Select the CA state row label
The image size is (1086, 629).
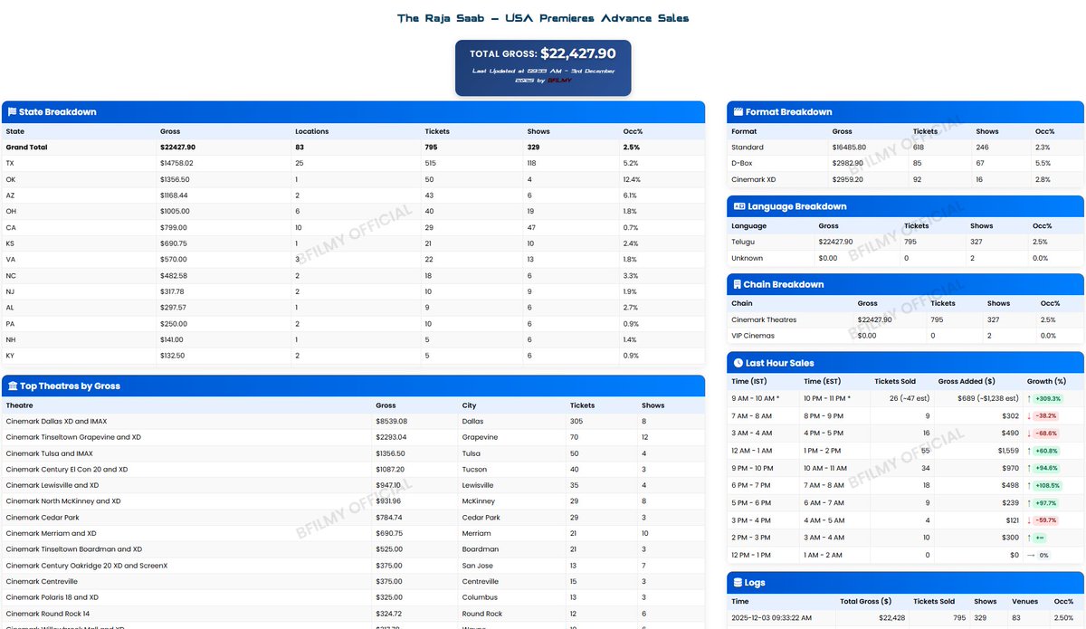click(x=11, y=228)
